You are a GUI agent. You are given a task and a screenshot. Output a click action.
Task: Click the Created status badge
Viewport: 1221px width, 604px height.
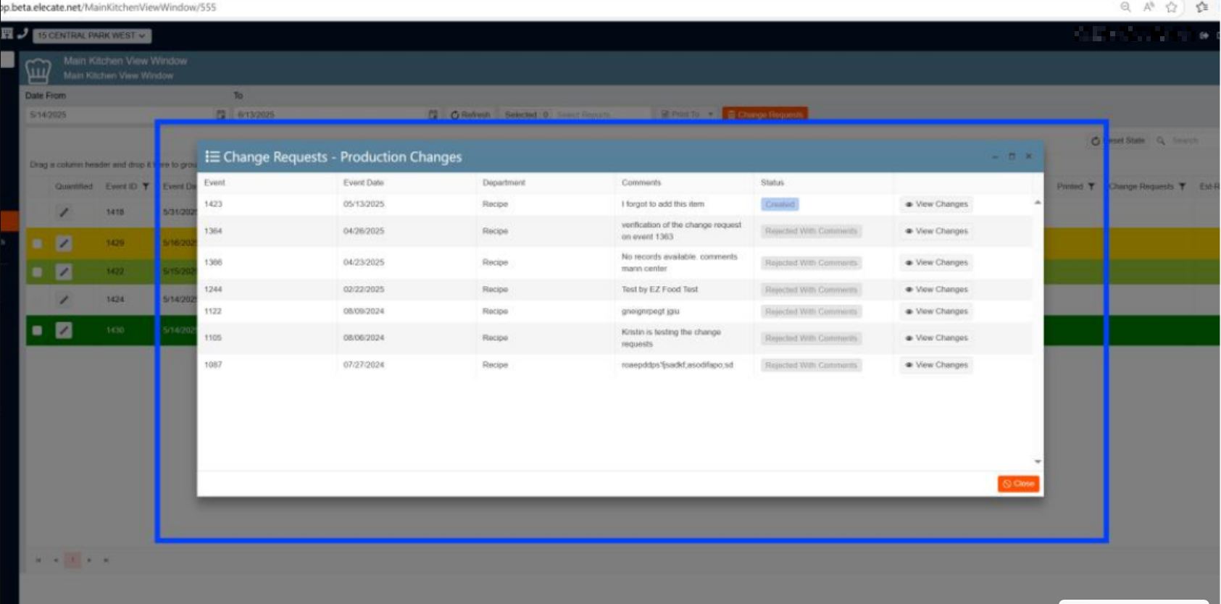780,205
